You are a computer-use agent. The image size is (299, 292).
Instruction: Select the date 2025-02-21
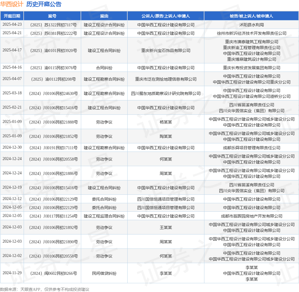click(x=12, y=107)
